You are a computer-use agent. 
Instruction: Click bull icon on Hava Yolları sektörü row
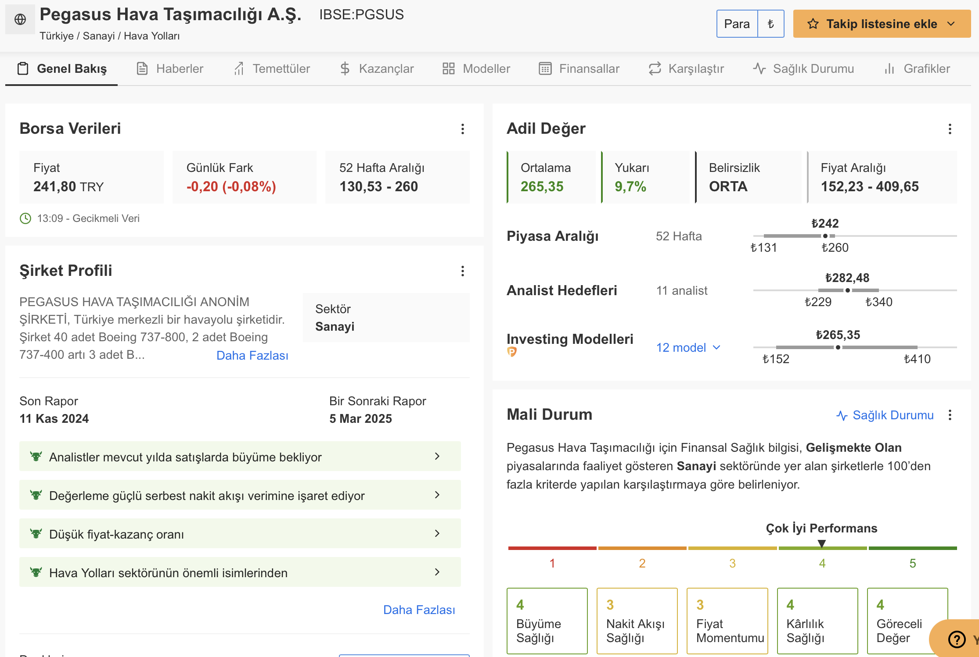pos(36,572)
